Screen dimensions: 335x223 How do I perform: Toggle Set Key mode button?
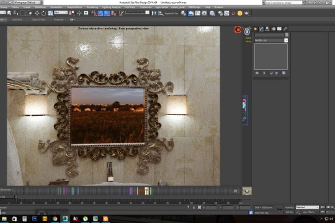[x=289, y=212]
